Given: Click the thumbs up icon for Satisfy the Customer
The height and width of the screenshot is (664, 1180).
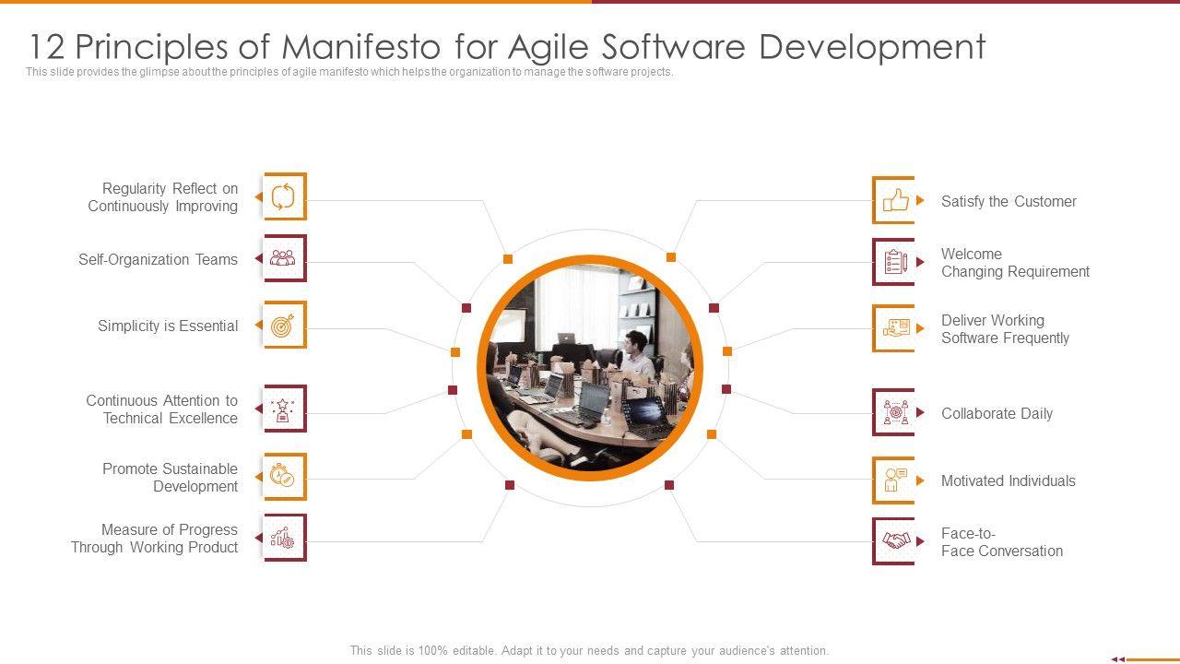Looking at the screenshot, I should click(894, 200).
